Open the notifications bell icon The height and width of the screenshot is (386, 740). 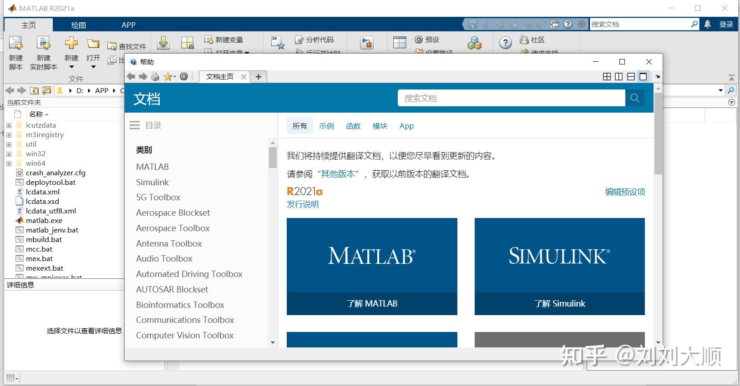708,25
